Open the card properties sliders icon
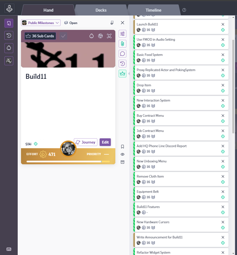This screenshot has width=237, height=255. [x=123, y=34]
